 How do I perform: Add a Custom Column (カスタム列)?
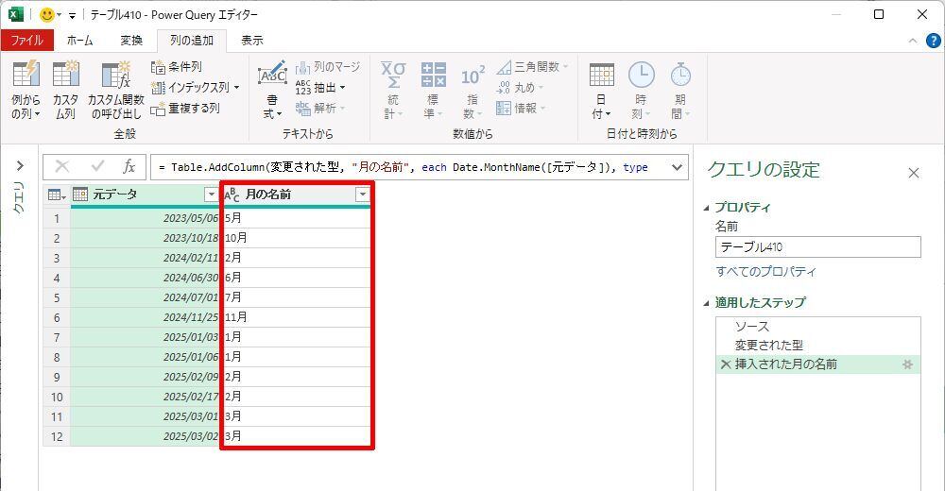coord(65,89)
